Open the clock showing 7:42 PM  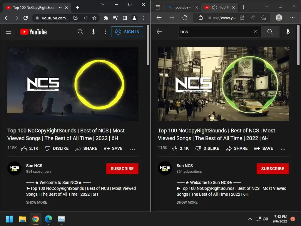click(280, 219)
